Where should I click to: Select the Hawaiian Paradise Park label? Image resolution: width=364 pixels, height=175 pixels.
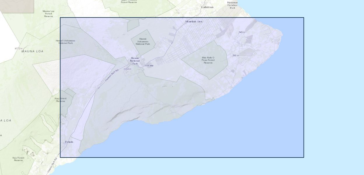pos(232,5)
